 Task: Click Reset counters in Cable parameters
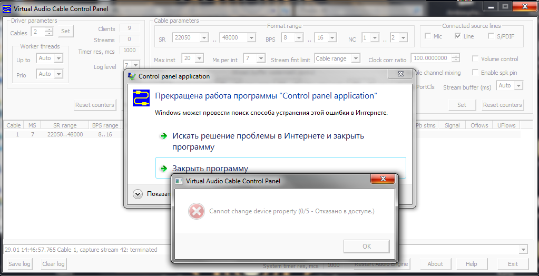503,105
